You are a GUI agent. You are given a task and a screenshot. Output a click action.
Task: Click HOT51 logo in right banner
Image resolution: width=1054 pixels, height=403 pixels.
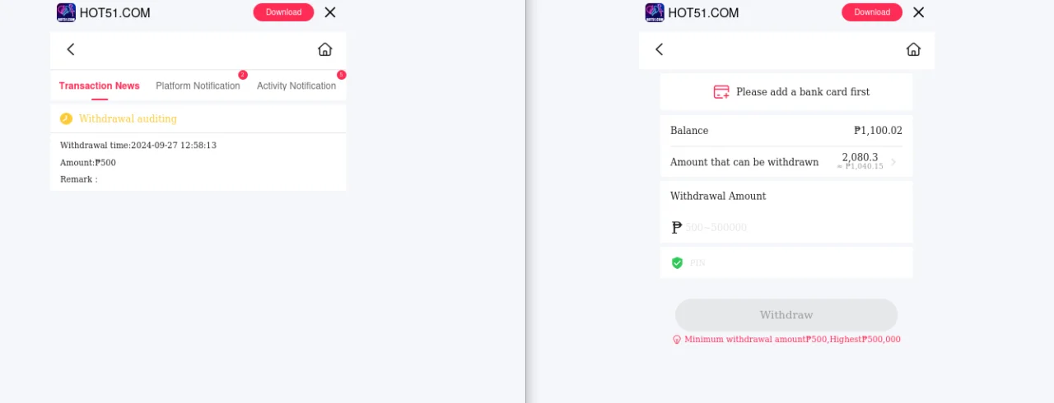pos(655,12)
